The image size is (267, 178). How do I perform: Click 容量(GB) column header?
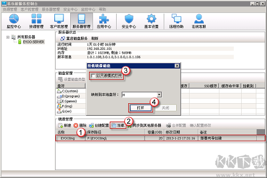tap(154, 132)
